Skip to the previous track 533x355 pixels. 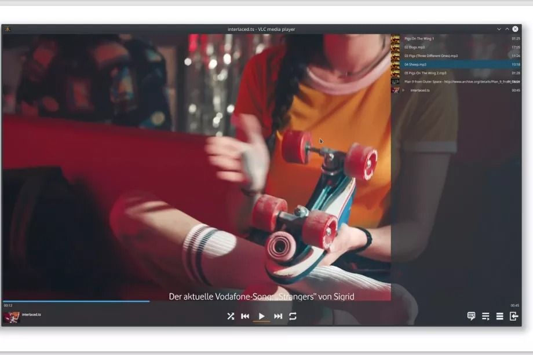pyautogui.click(x=245, y=316)
